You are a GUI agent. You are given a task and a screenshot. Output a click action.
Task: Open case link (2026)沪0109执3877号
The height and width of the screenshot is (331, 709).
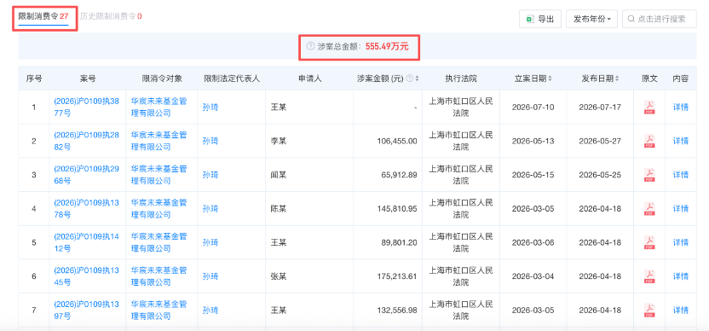coord(86,107)
